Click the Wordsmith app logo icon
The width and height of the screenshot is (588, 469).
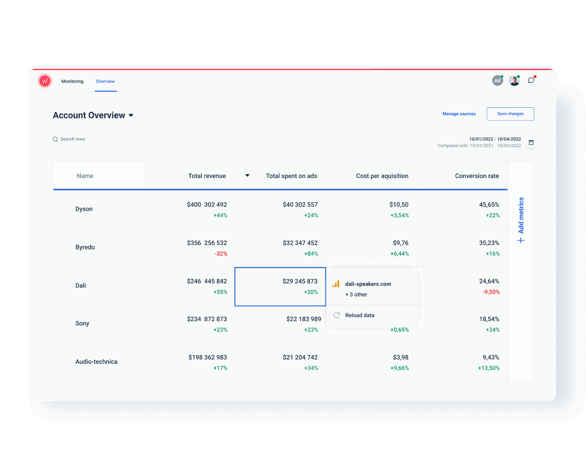44,81
